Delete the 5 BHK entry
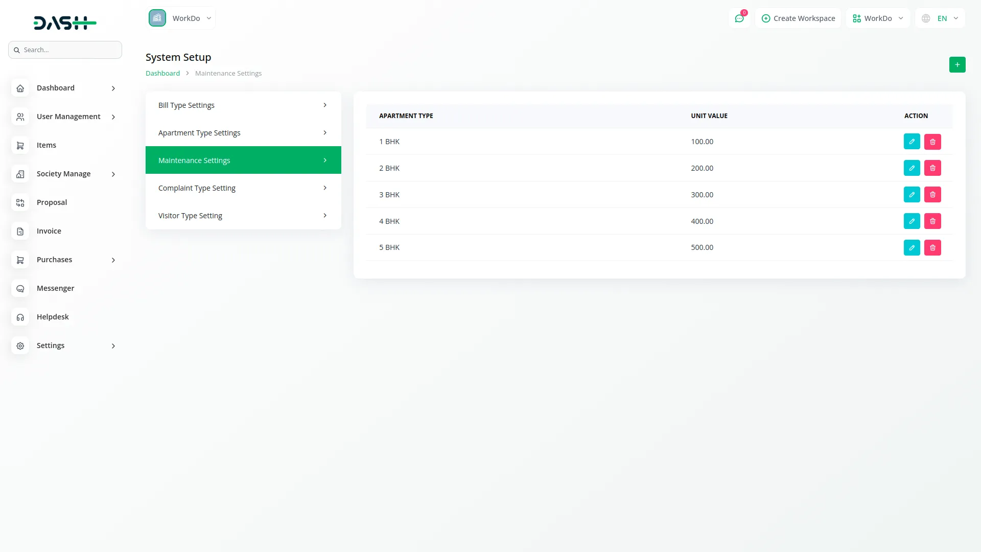 932,248
